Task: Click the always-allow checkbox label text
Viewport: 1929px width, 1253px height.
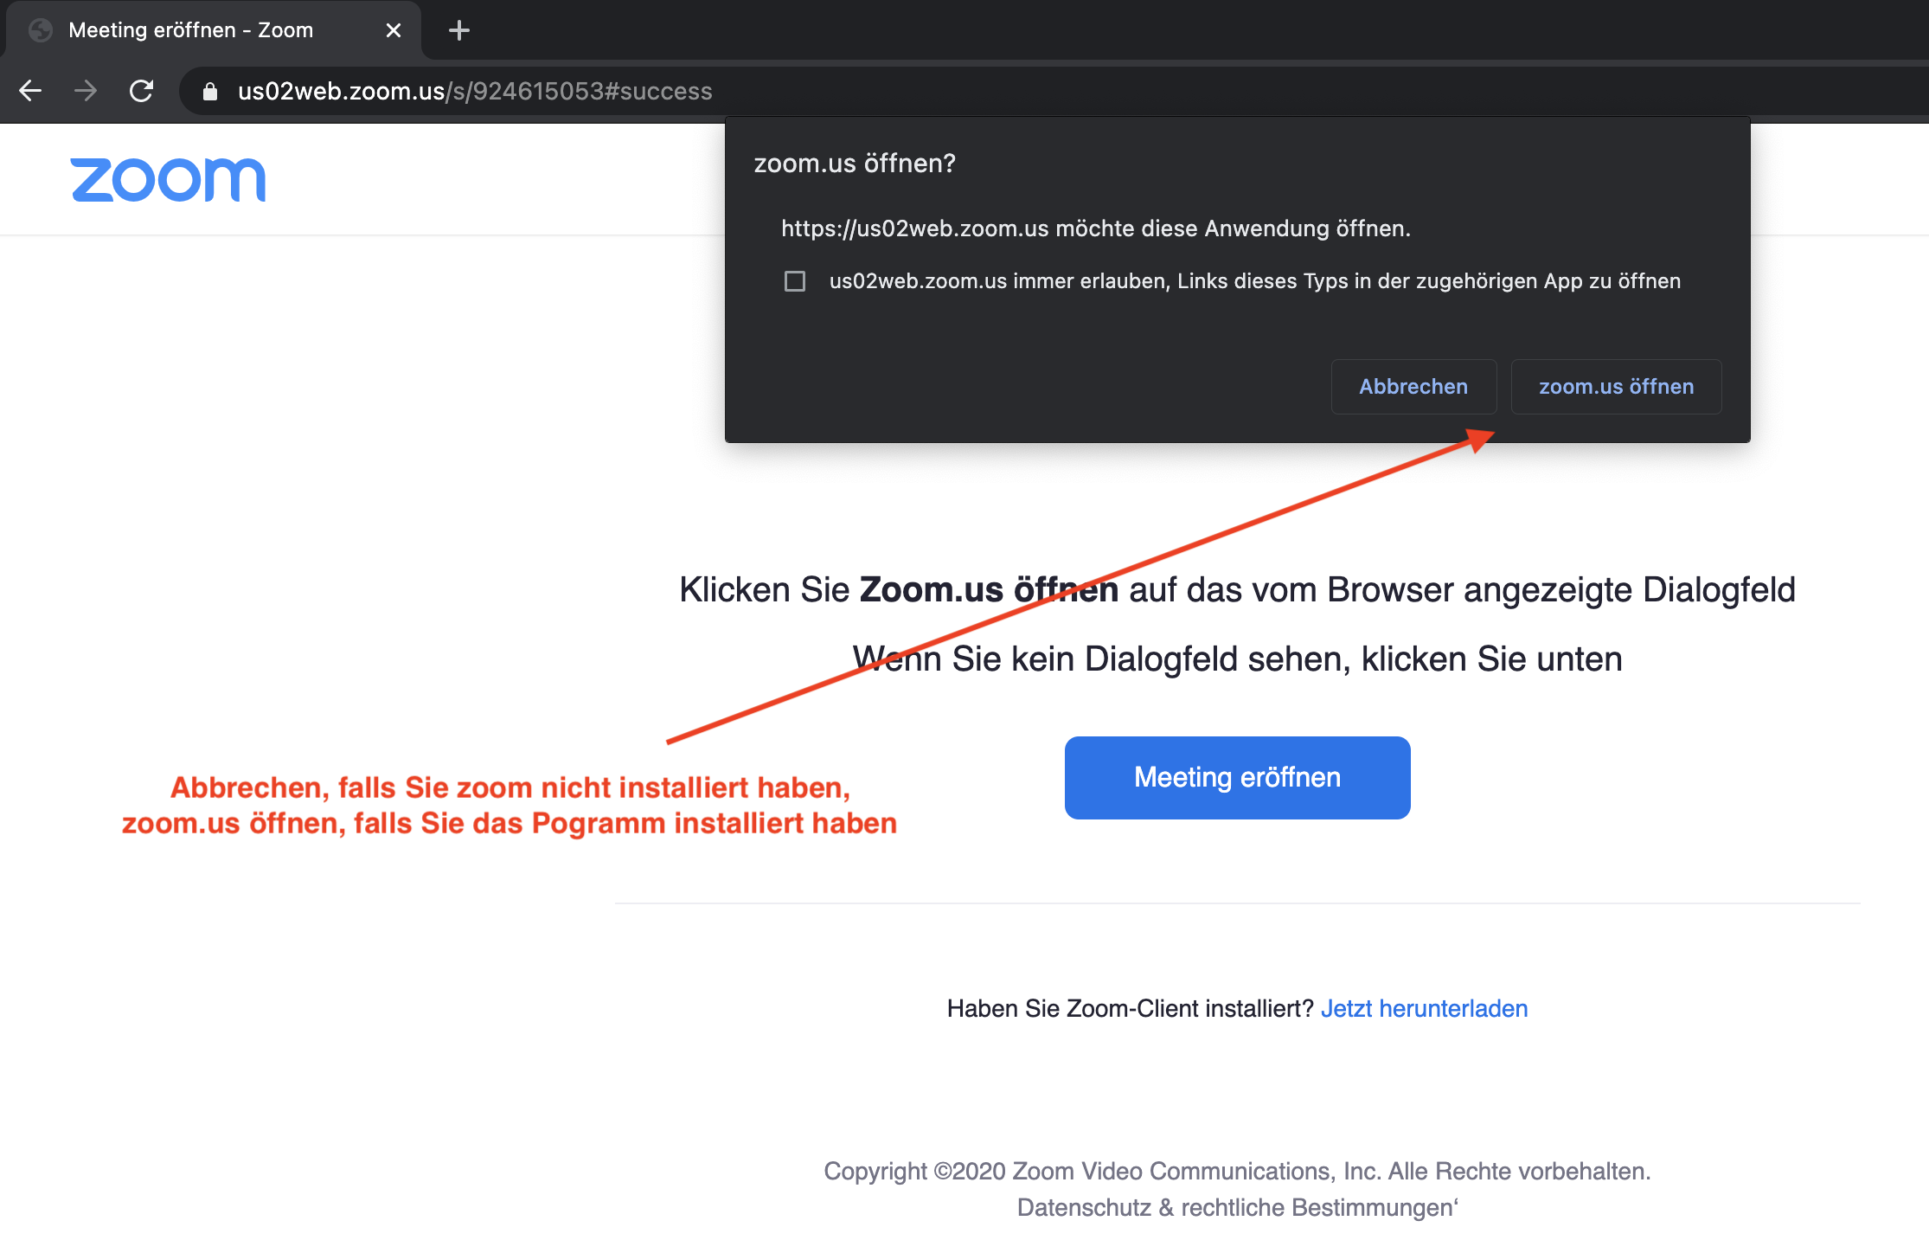Action: pyautogui.click(x=1254, y=281)
